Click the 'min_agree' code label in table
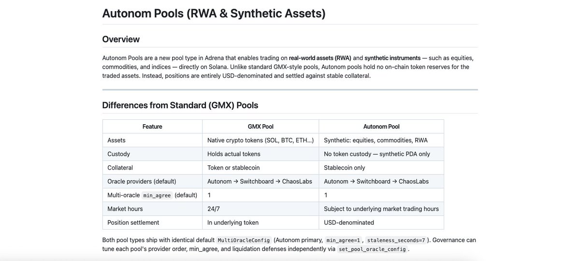Image resolution: width=580 pixels, height=261 pixels. coord(158,195)
